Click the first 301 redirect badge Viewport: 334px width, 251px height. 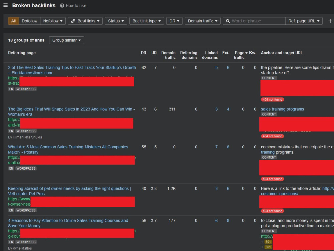(x=268, y=242)
